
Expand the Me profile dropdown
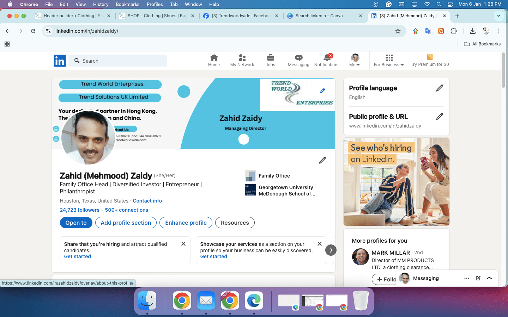355,60
